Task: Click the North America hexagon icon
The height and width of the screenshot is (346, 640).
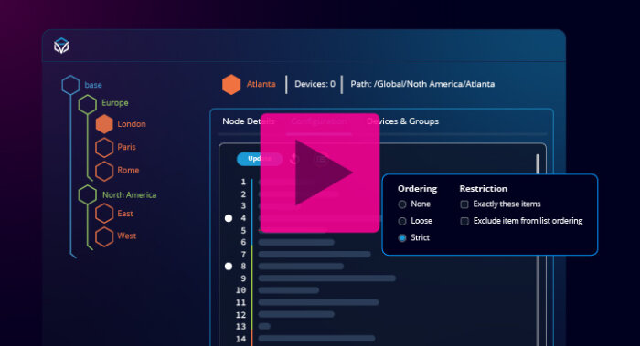Action: pyautogui.click(x=88, y=194)
